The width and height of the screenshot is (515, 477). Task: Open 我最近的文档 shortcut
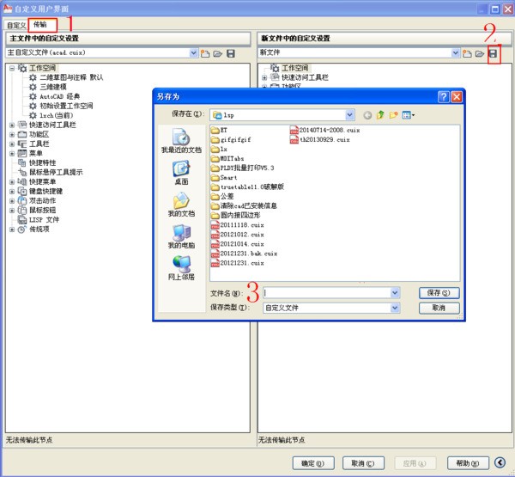pos(181,141)
